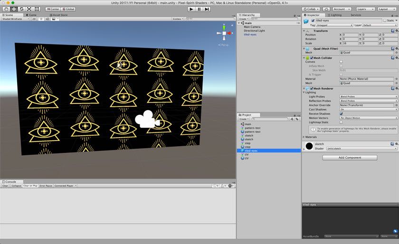Switch to the Game tab
399x244 pixels.
pyautogui.click(x=32, y=15)
